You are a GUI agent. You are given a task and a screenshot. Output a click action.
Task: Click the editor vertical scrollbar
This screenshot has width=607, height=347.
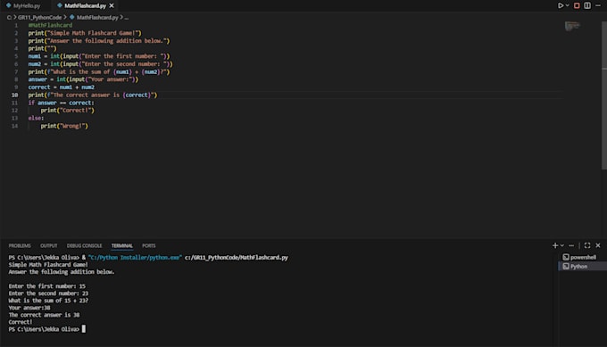tap(604, 95)
